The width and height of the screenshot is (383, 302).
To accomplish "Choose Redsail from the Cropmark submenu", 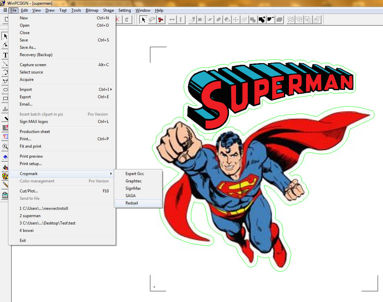I will click(x=132, y=203).
